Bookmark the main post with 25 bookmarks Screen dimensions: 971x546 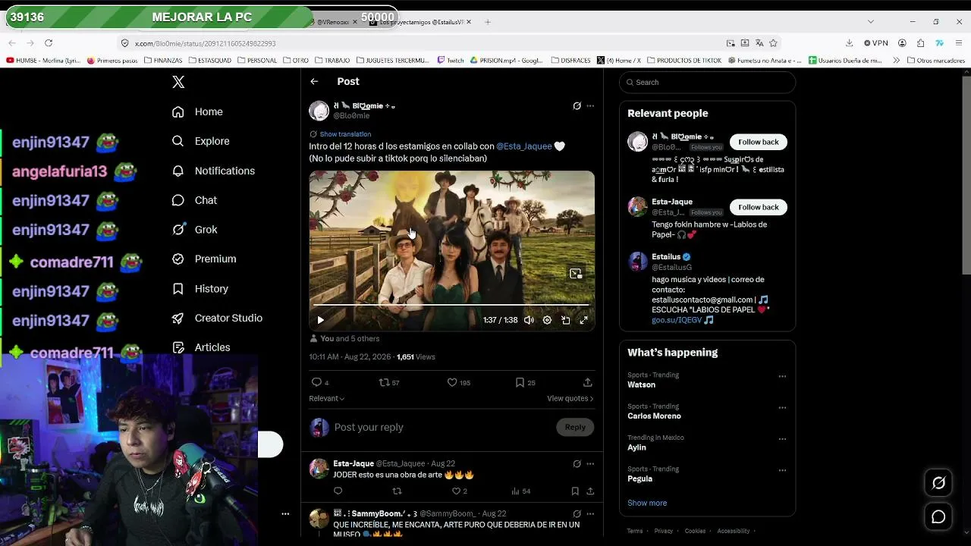coord(520,382)
